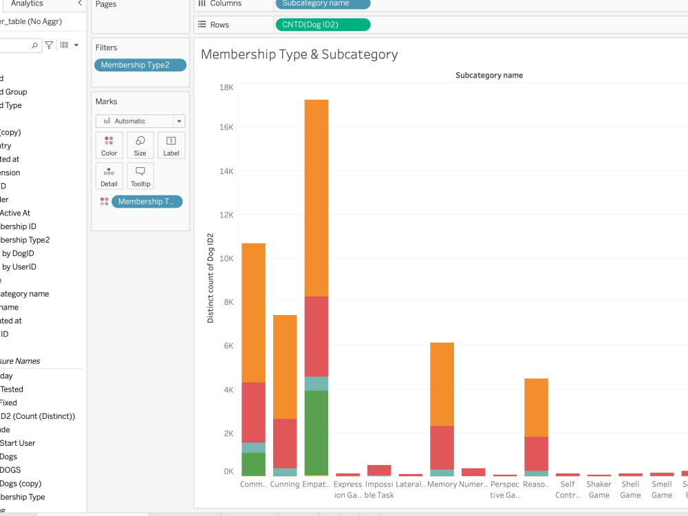Click the view-data-as-list grid icon
Screen dimensions: 688x516
click(64, 45)
